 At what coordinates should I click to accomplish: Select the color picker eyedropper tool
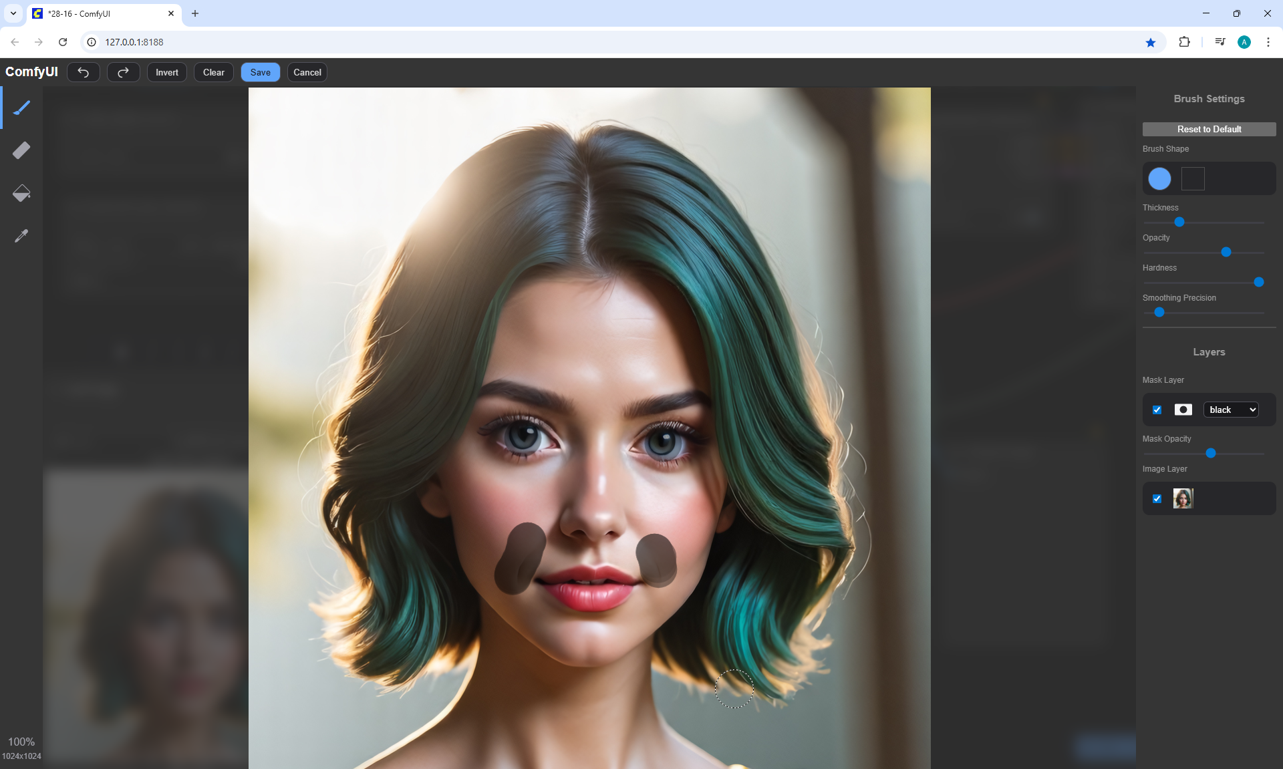(21, 236)
